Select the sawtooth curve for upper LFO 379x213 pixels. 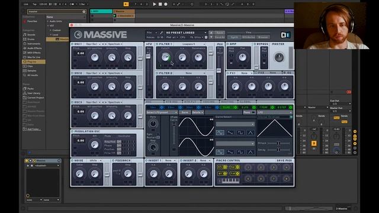[x=230, y=133]
